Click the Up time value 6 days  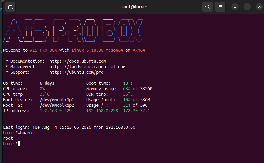pos(47,83)
